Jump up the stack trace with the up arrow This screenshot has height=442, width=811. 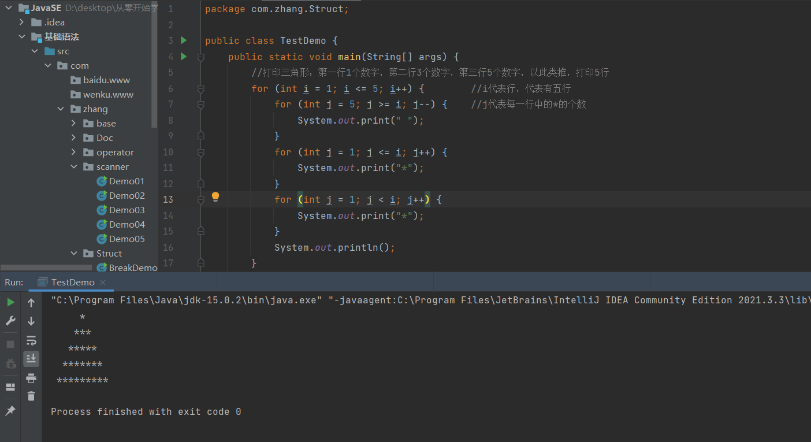(31, 302)
